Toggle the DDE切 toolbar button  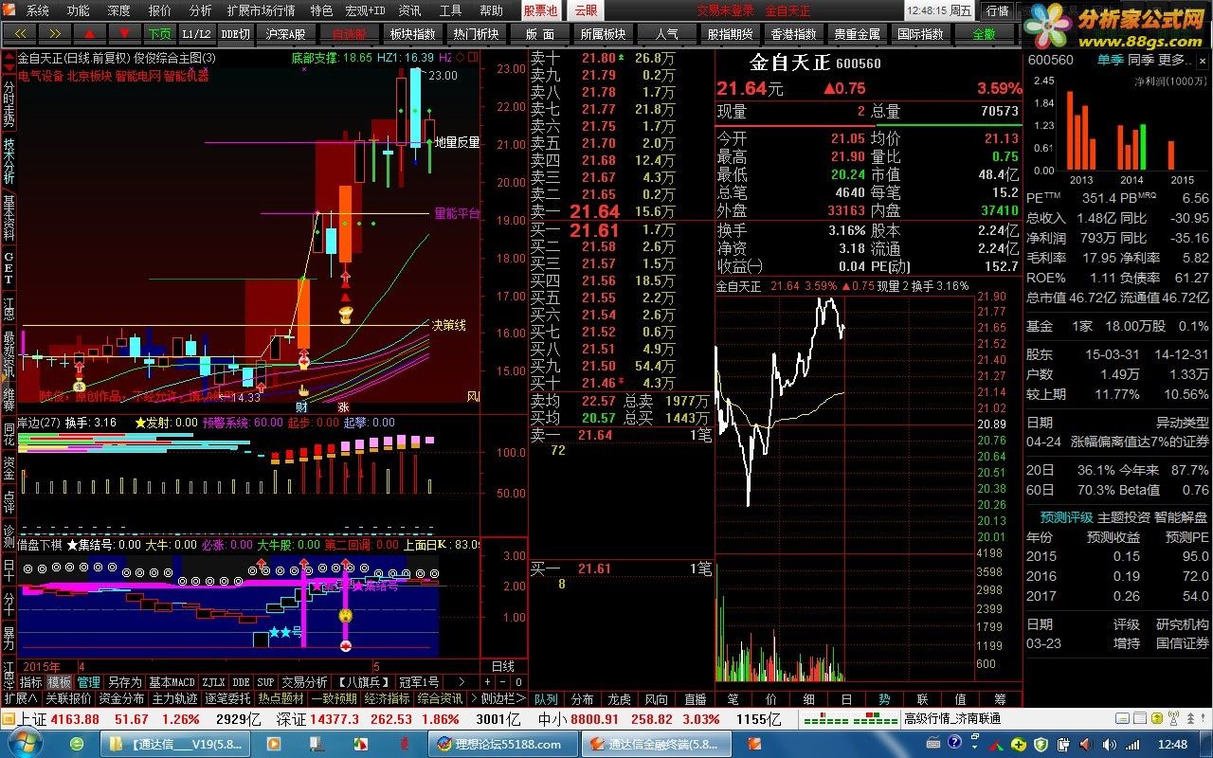[236, 33]
